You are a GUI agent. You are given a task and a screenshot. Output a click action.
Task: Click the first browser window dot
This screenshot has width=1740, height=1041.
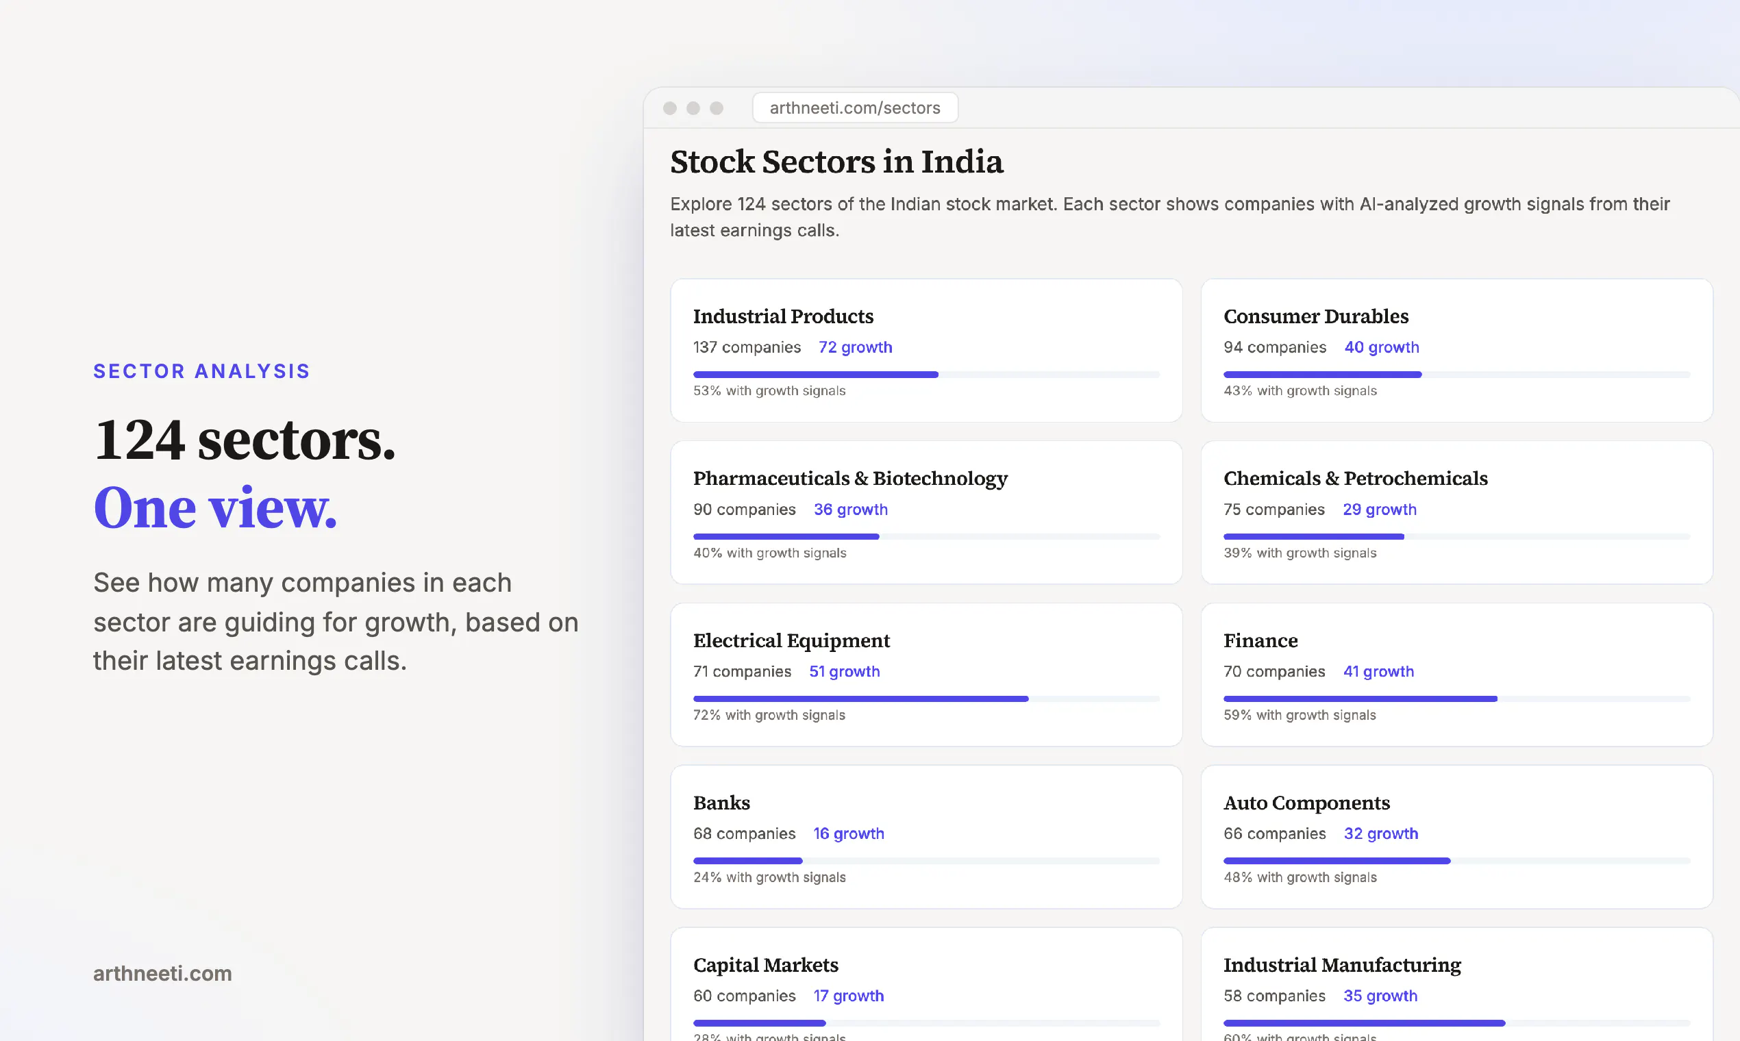coord(669,108)
